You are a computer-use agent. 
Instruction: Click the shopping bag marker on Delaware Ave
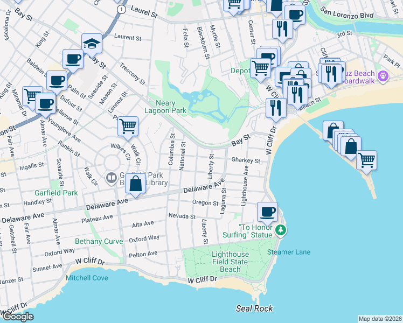point(135,184)
